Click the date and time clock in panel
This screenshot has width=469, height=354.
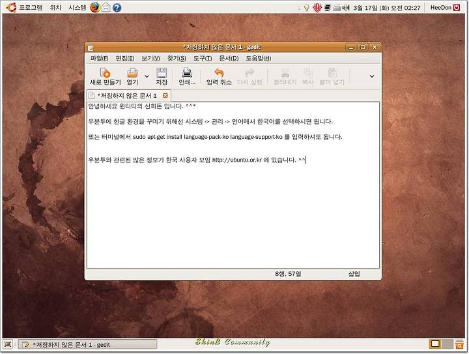coord(387,8)
